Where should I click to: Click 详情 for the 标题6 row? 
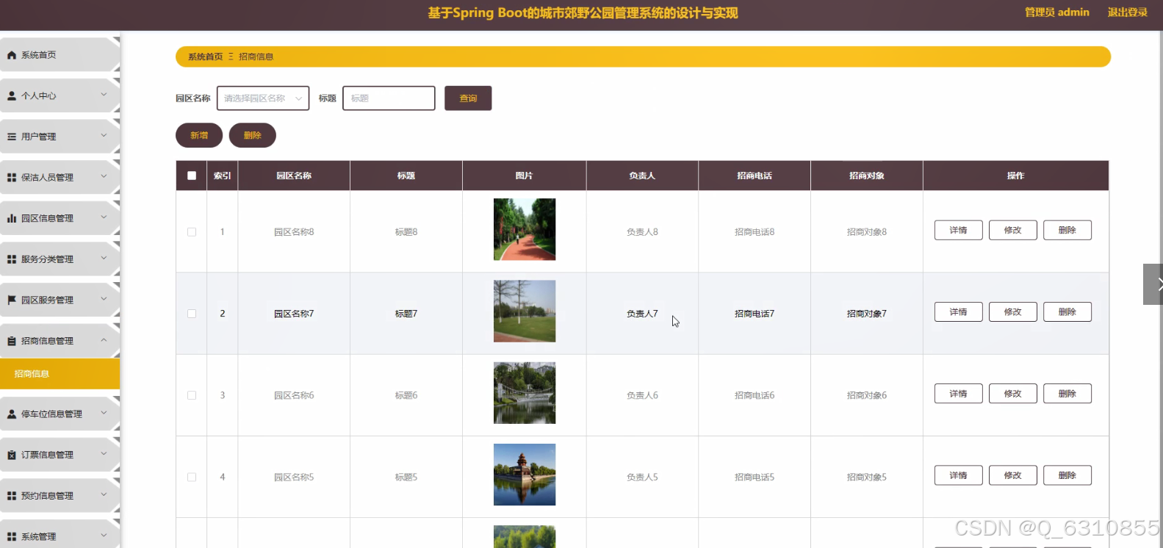tap(958, 394)
